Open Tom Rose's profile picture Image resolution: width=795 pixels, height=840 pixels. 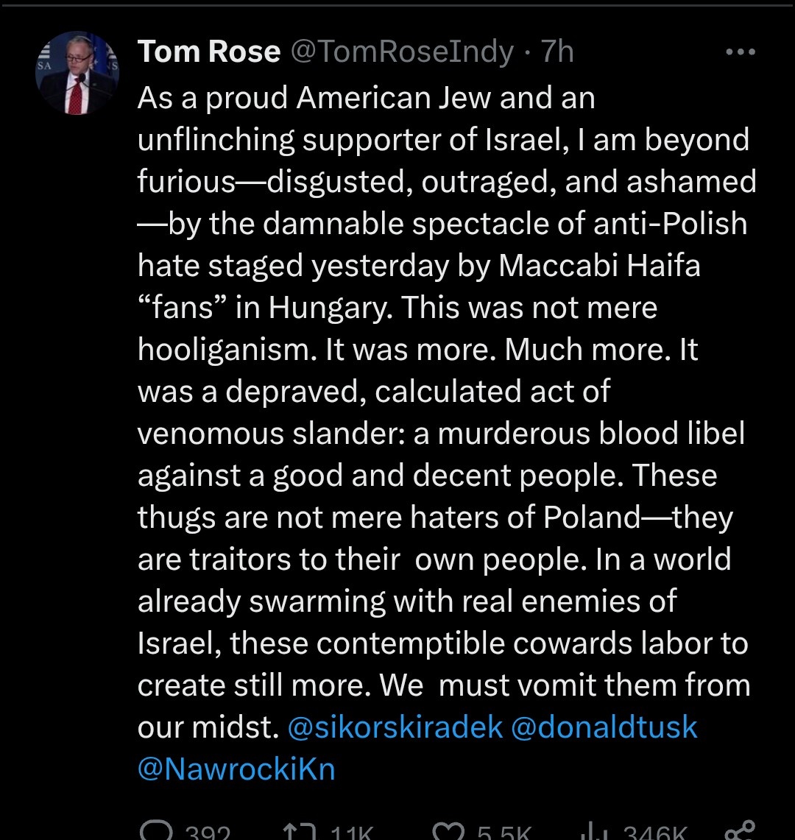(77, 73)
